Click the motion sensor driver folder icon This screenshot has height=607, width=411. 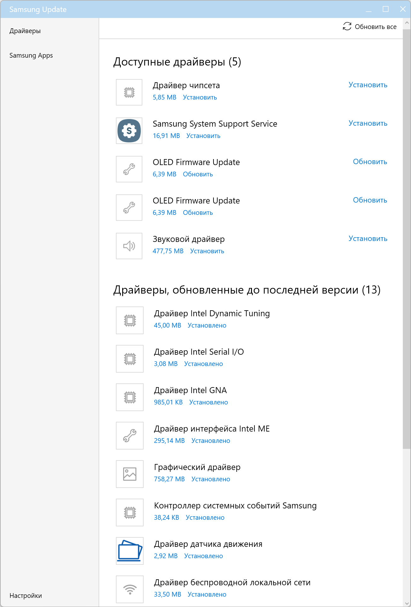pos(130,551)
